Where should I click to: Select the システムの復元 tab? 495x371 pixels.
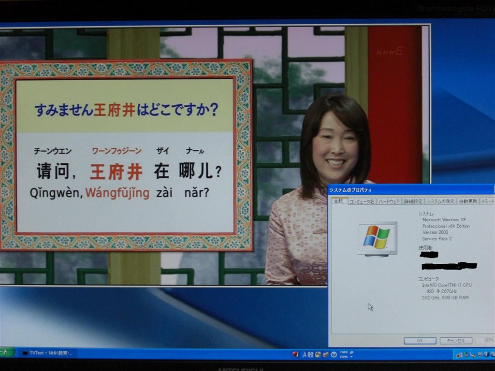click(x=440, y=201)
